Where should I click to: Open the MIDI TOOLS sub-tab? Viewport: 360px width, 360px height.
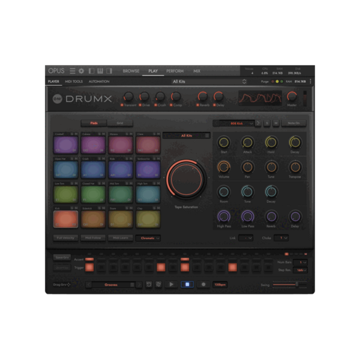click(x=74, y=82)
